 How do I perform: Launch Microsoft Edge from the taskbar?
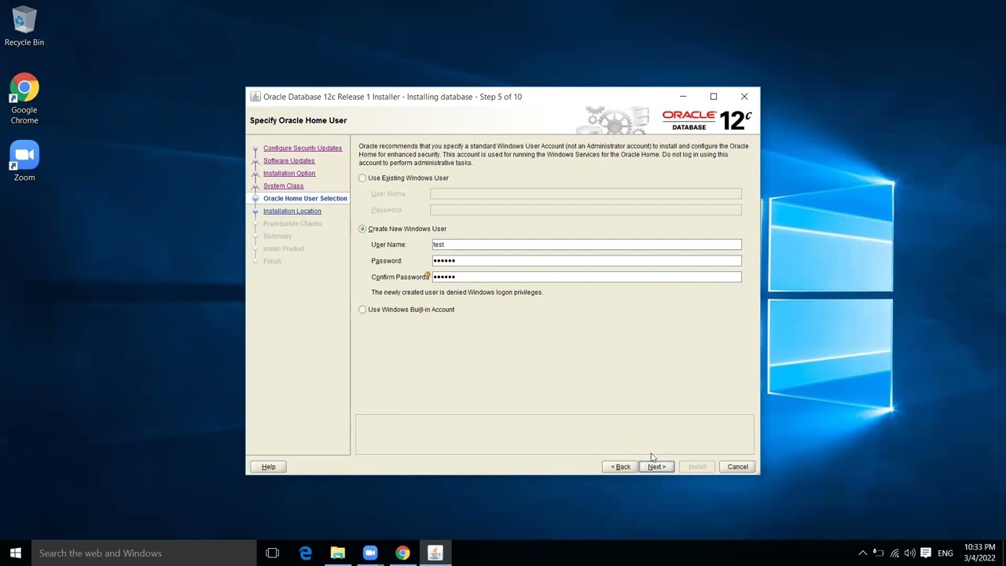click(306, 553)
